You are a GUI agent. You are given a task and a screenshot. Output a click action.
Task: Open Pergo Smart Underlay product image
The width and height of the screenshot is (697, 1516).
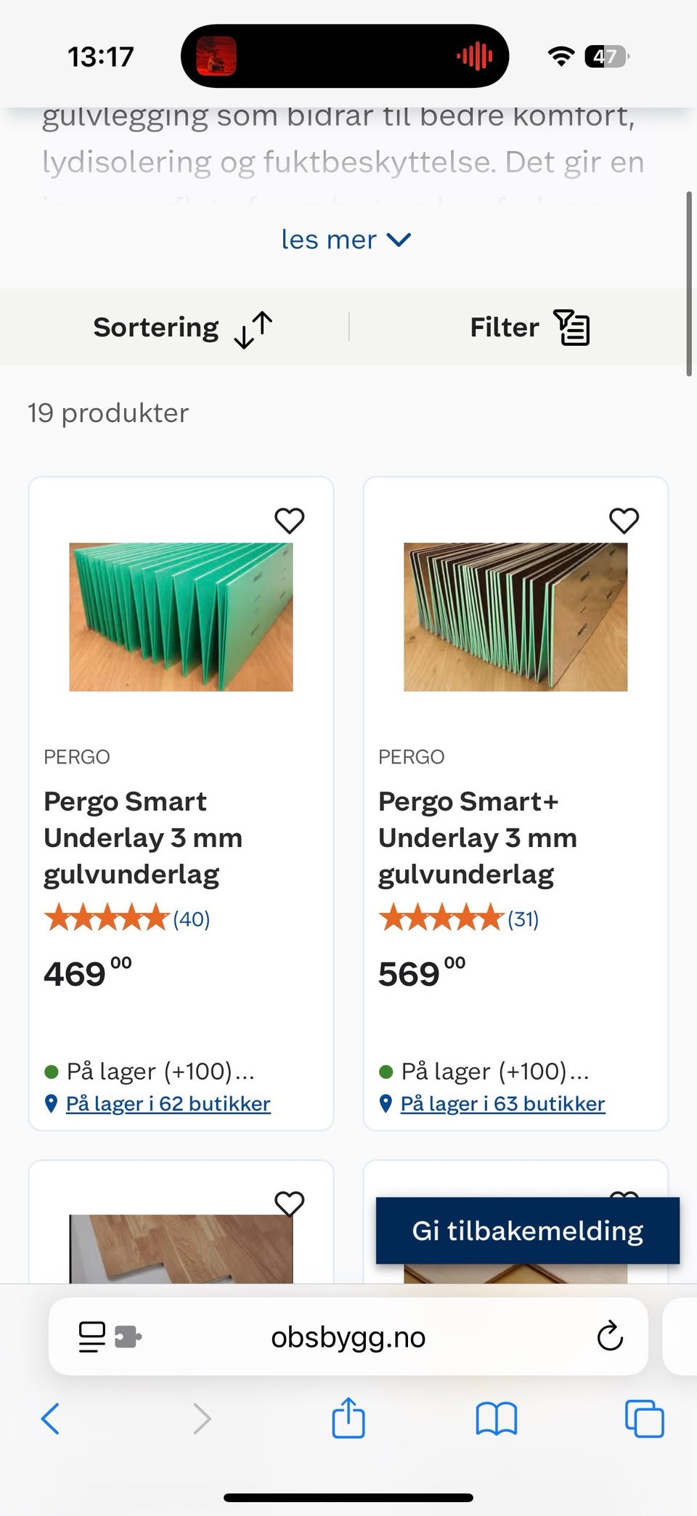181,617
